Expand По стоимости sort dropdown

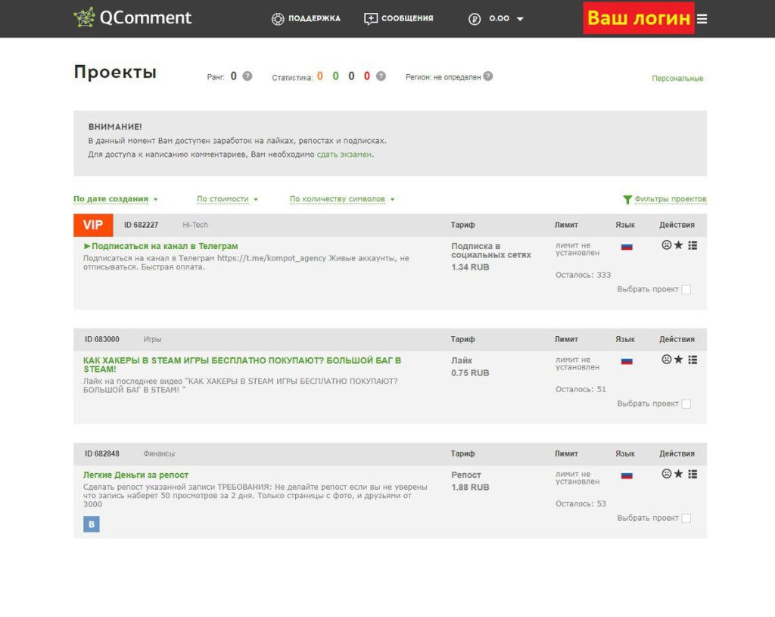tap(227, 199)
